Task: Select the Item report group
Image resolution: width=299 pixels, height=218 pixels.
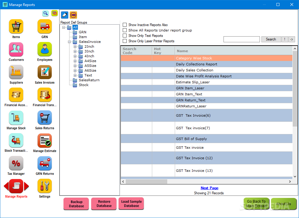Action: click(83, 37)
